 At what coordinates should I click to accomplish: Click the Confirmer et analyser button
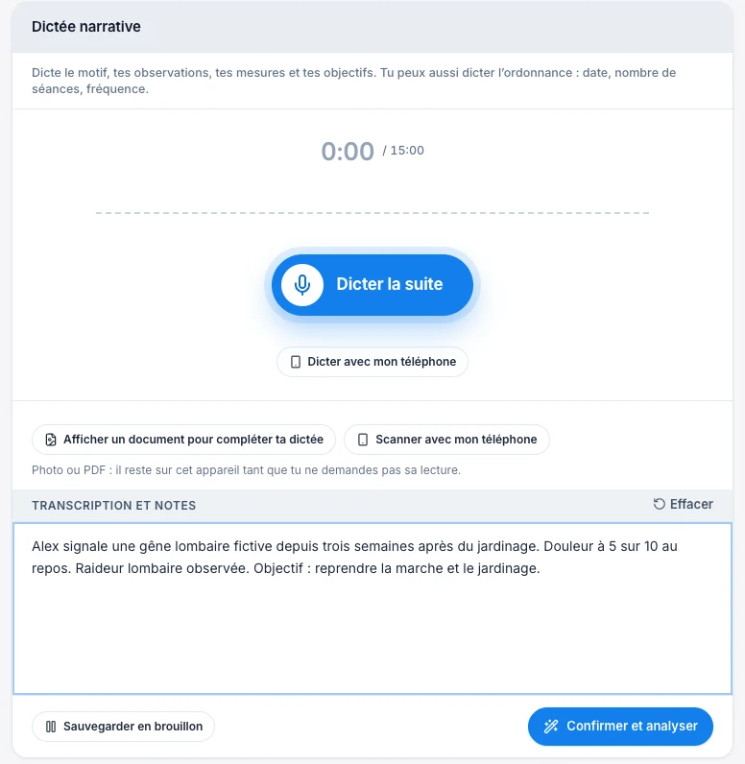pos(620,727)
